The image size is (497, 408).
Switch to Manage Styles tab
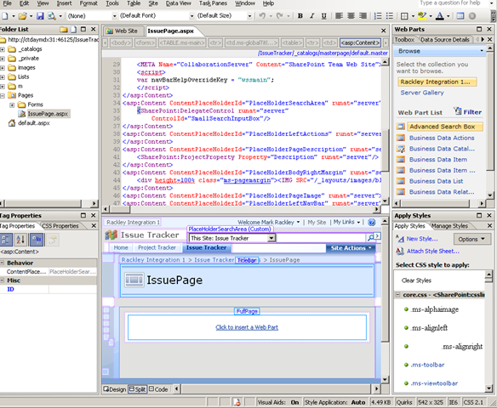(449, 226)
